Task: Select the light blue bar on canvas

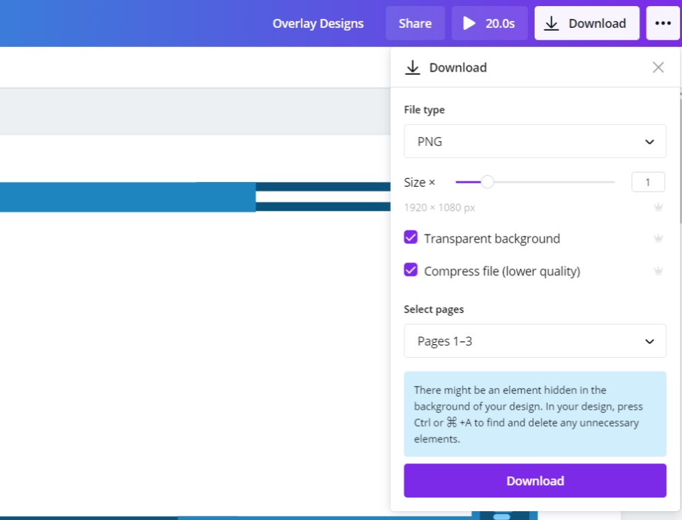Action: tap(128, 197)
